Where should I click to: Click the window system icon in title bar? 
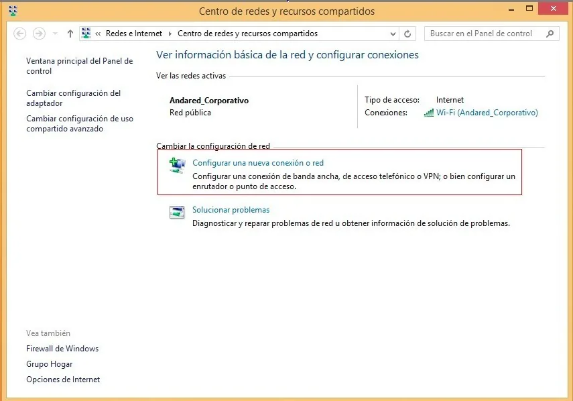[x=13, y=11]
